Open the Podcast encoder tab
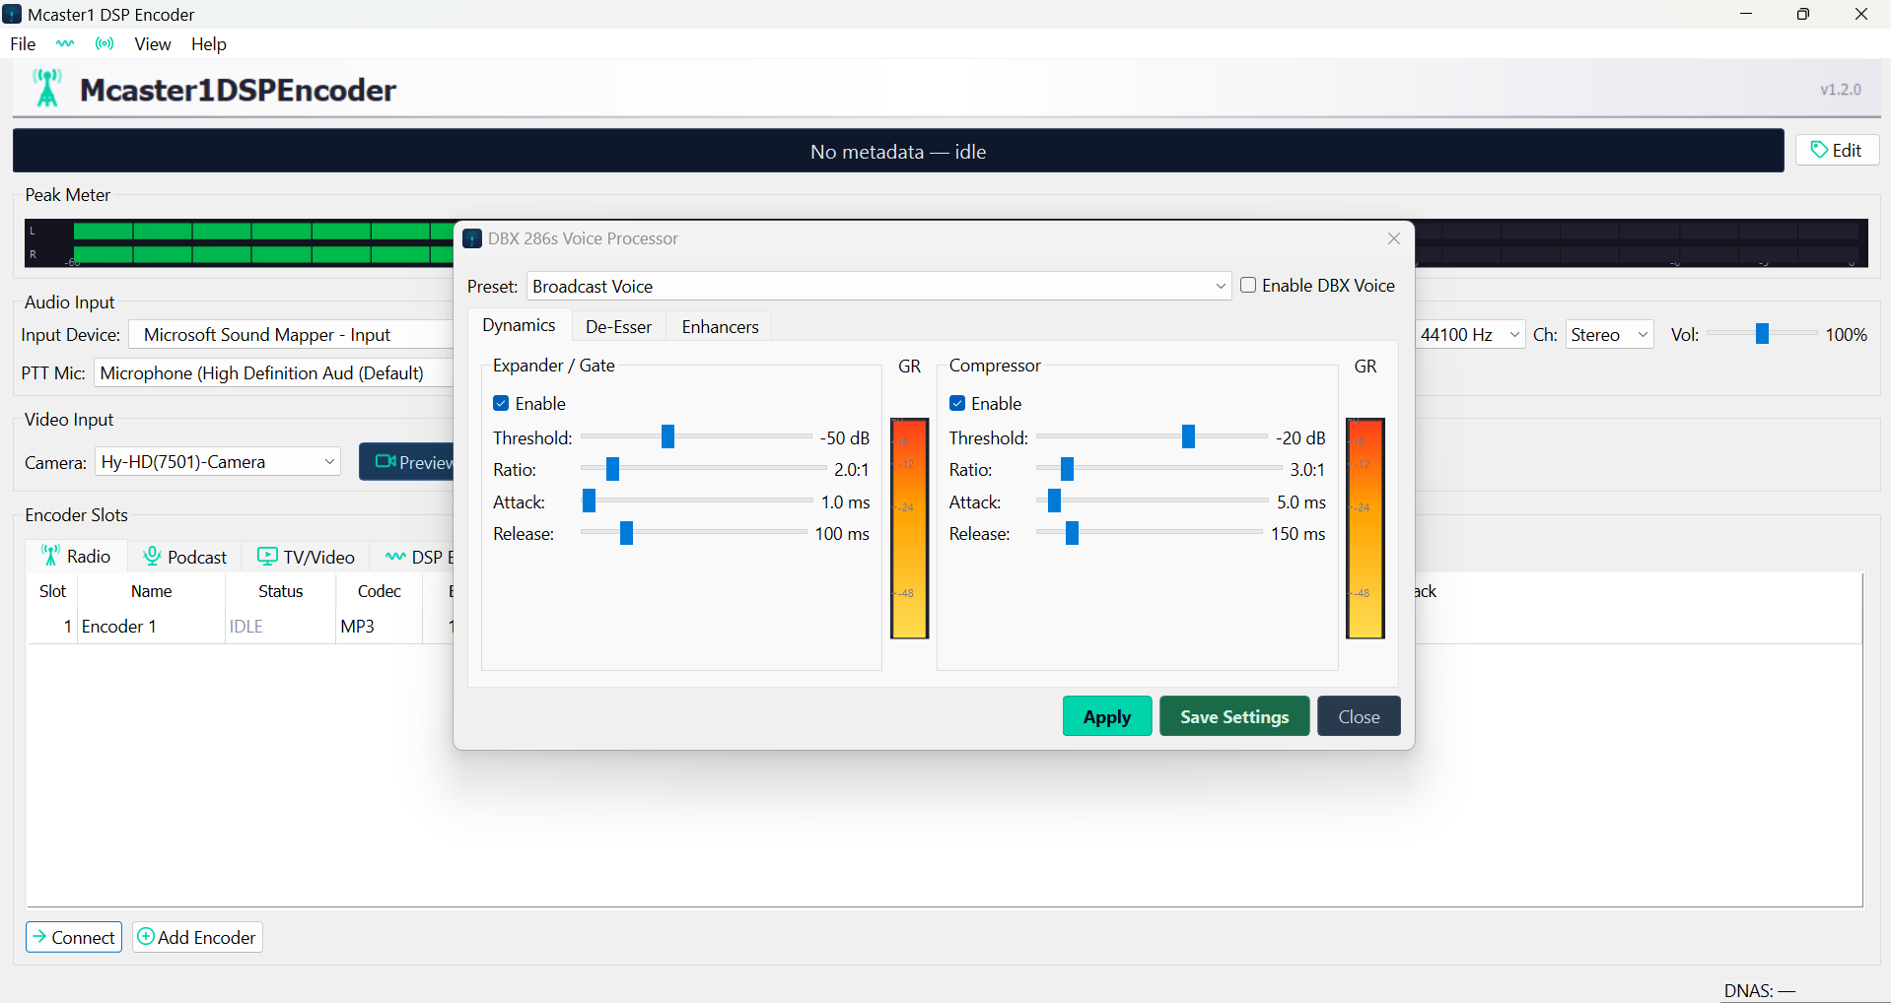The width and height of the screenshot is (1891, 1003). [x=185, y=557]
